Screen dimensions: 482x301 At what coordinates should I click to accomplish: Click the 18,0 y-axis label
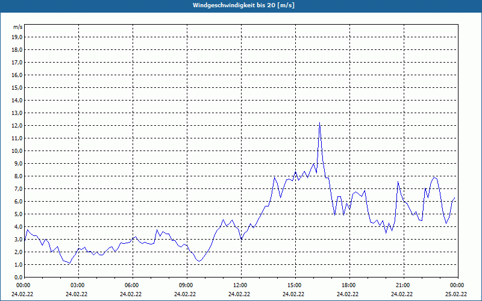(17, 50)
